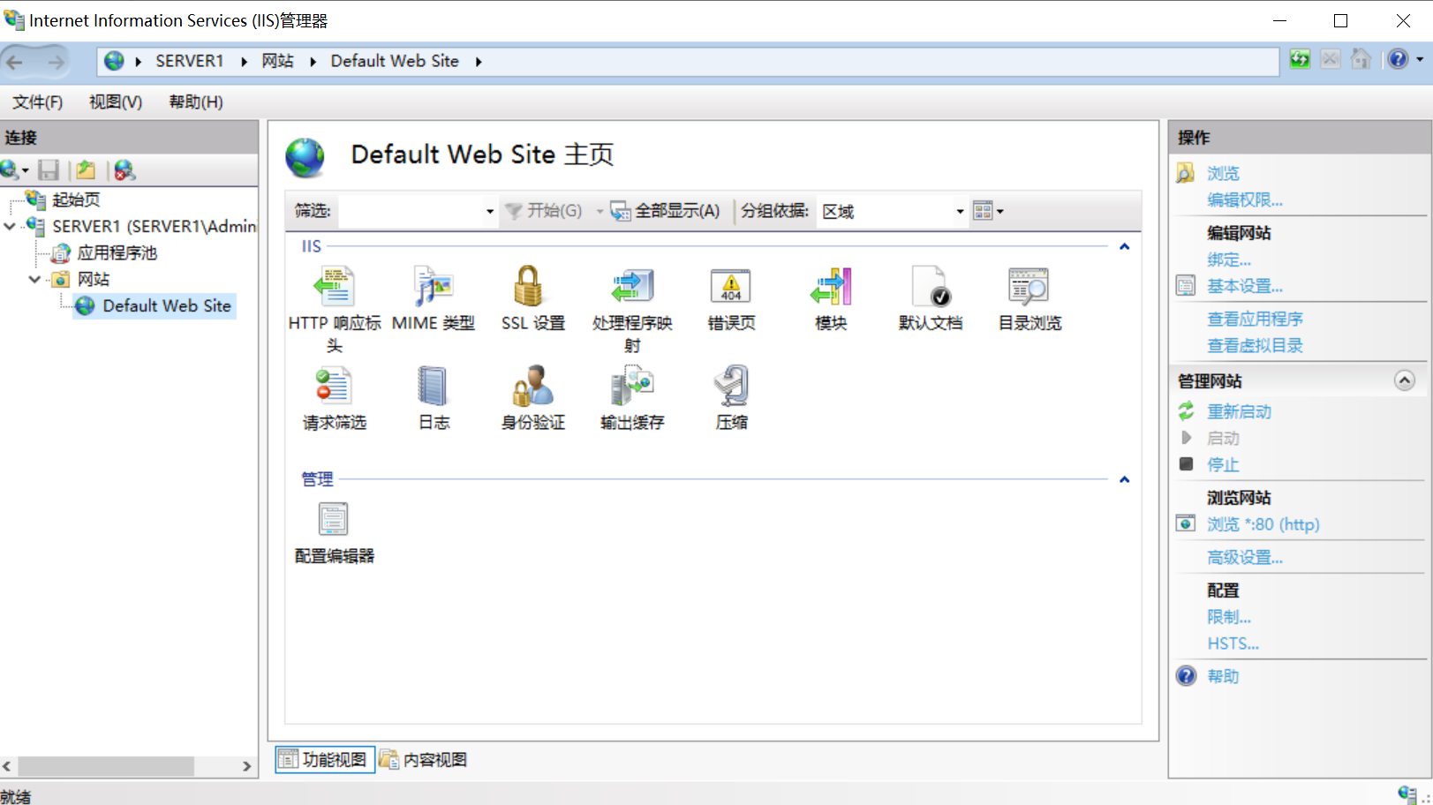This screenshot has width=1433, height=805.
Task: Click the 限制... link
Action: tap(1229, 618)
